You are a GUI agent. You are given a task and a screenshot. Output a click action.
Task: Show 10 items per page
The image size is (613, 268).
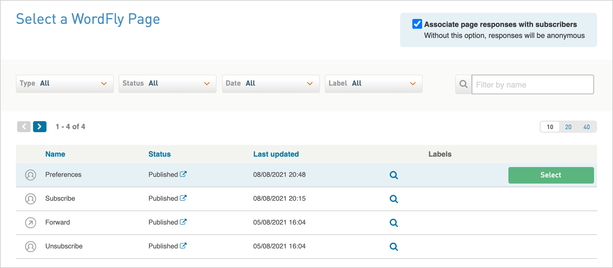click(x=550, y=127)
